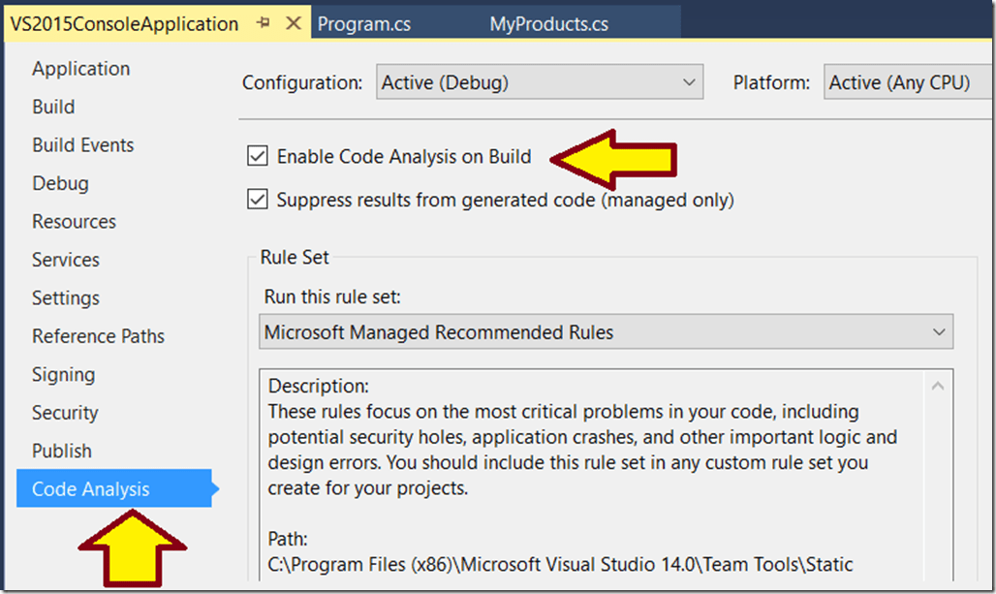Uncheck Suppress results from generated code

point(258,201)
